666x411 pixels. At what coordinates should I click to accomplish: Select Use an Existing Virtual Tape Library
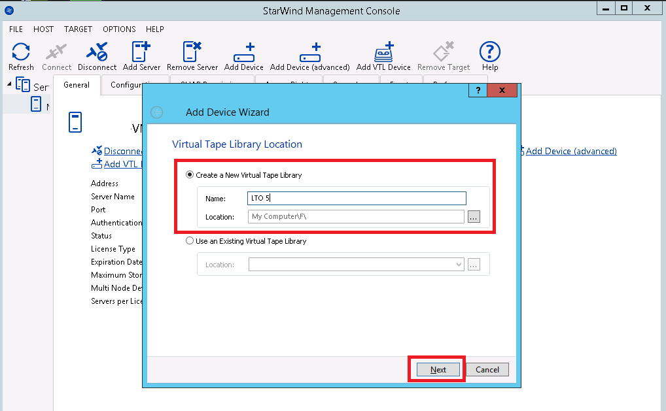[190, 240]
